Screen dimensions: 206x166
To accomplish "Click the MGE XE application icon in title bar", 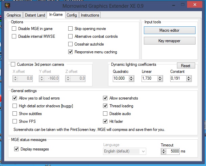I will (7, 5).
